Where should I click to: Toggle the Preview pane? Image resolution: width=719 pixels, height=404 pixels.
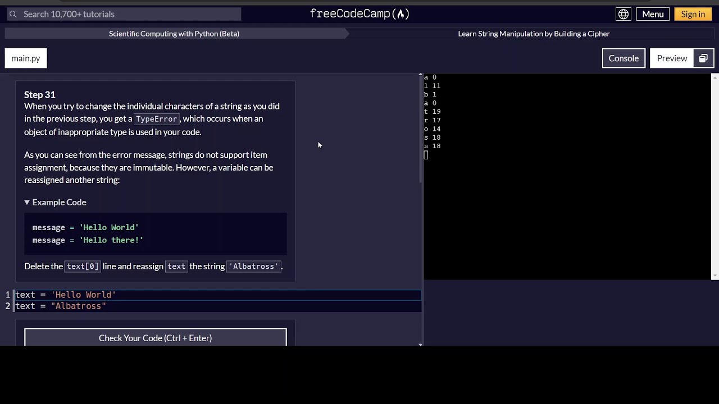pos(672,58)
